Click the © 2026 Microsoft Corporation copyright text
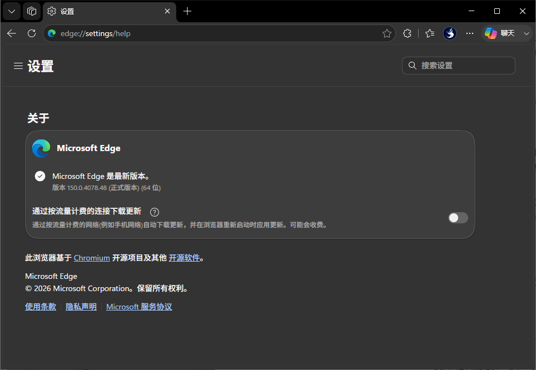The width and height of the screenshot is (536, 370). coord(106,289)
